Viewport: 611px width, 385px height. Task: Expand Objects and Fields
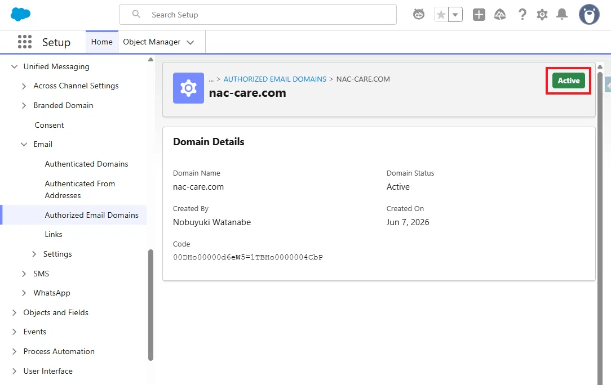pyautogui.click(x=15, y=312)
